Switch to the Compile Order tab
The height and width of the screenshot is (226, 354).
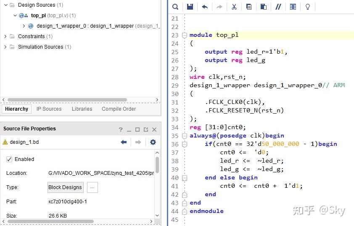click(119, 109)
